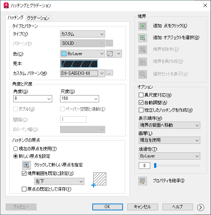The image size is (211, 215).
Task: Click the プロパティを継承 inherit properties icon
Action: click(x=143, y=181)
